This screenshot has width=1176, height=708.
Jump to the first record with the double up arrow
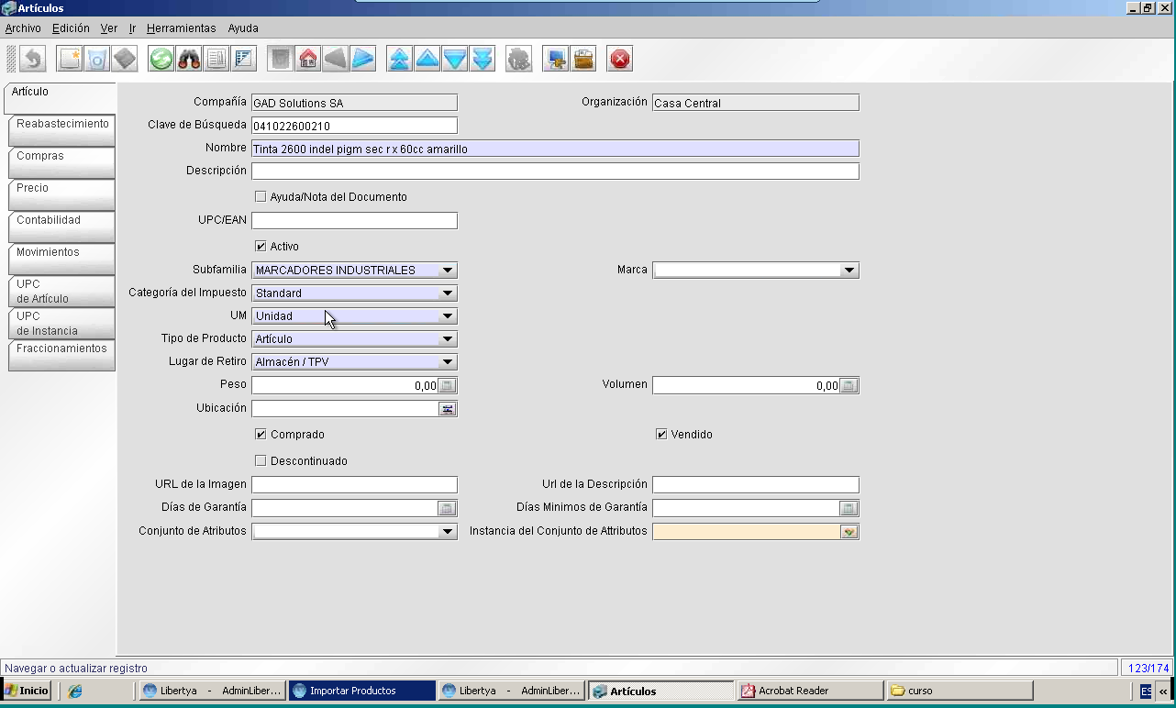(400, 60)
